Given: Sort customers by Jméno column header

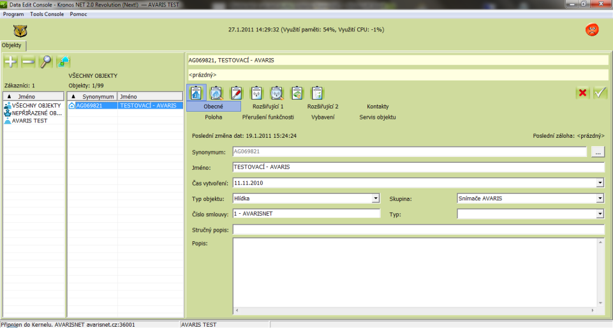Looking at the screenshot, I should [34, 96].
